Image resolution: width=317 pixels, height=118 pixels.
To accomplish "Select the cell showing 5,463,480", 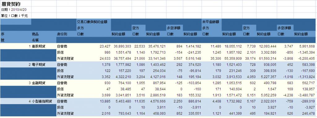I will [123, 101].
